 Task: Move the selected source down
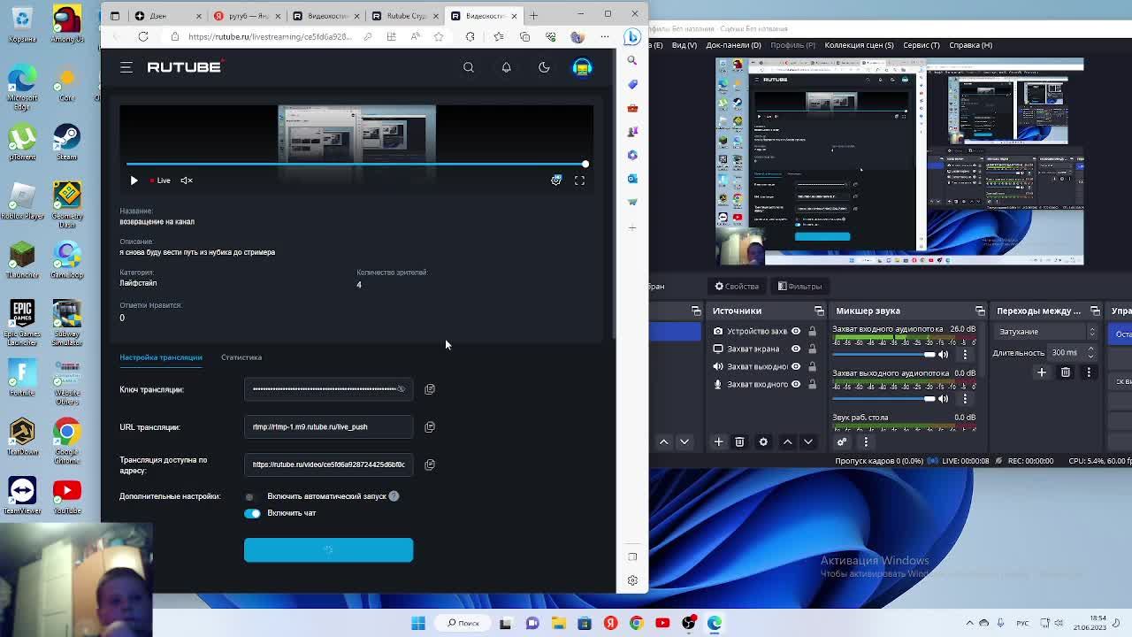tap(808, 441)
